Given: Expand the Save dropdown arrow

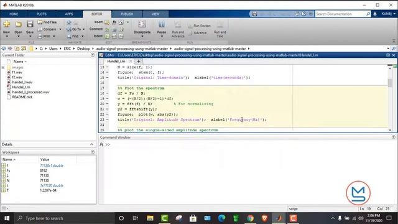Looking at the screenshot, I should pyautogui.click(x=30, y=37).
